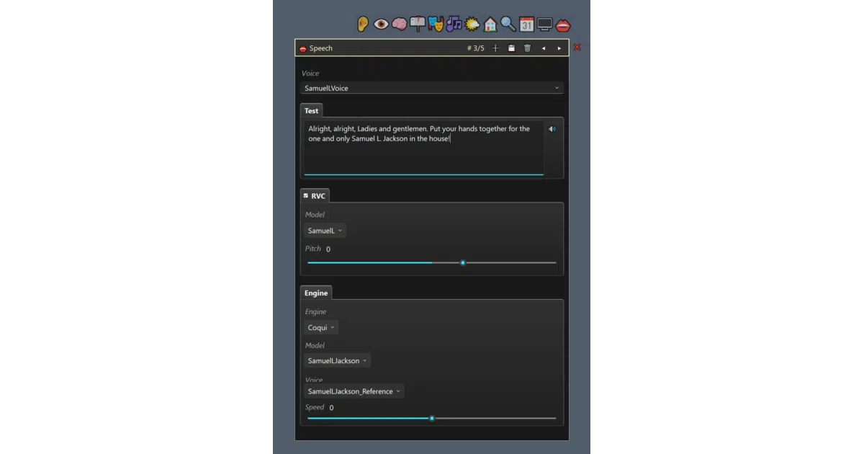Open the Coqui engine dropdown
Screen dimensions: 864x454
[x=321, y=327]
